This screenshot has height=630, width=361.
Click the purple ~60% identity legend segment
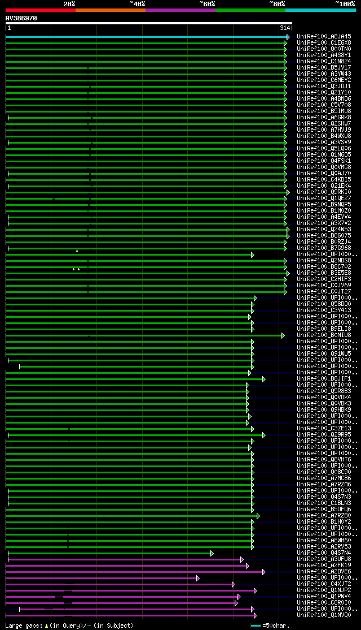(x=180, y=10)
